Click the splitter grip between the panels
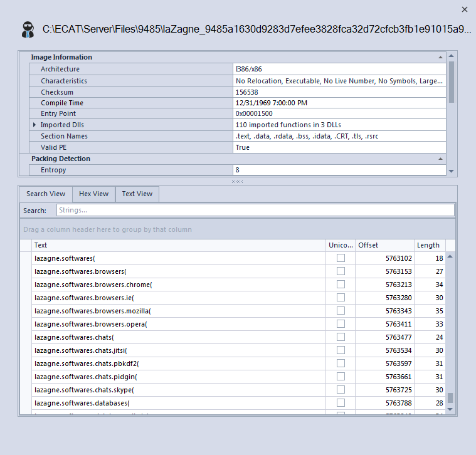Image resolution: width=476 pixels, height=455 pixels. click(237, 181)
